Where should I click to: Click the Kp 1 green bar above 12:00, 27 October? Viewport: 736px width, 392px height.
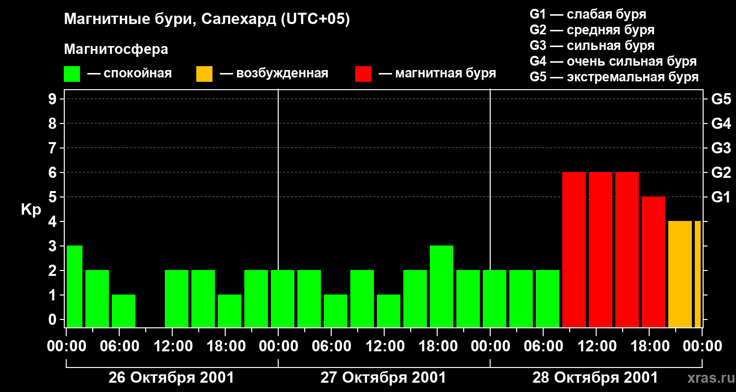(389, 311)
